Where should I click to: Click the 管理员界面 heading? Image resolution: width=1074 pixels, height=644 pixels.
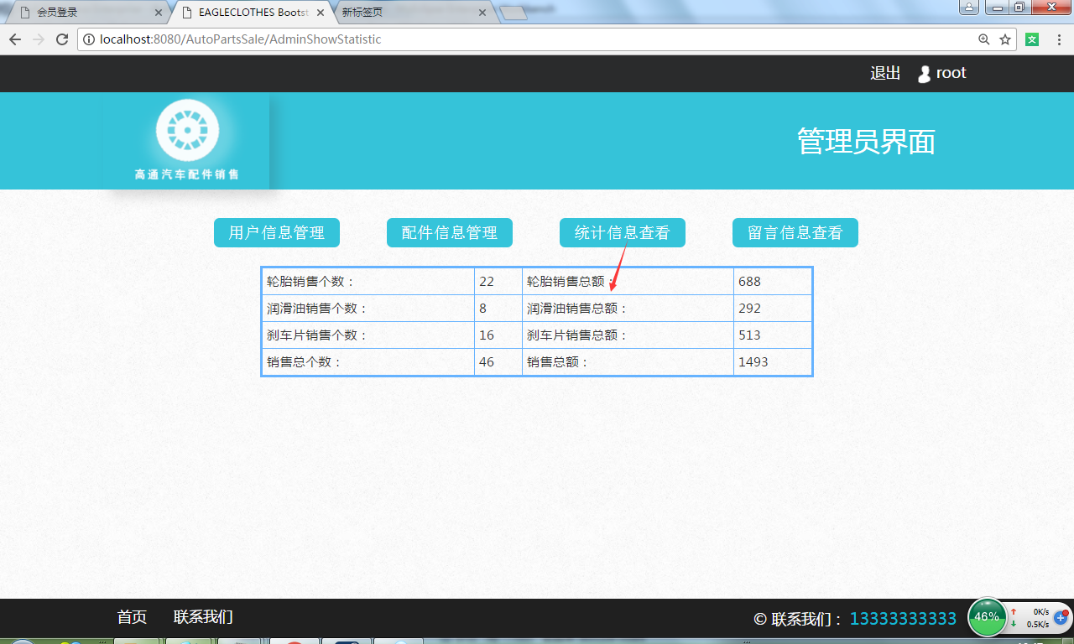coord(866,141)
